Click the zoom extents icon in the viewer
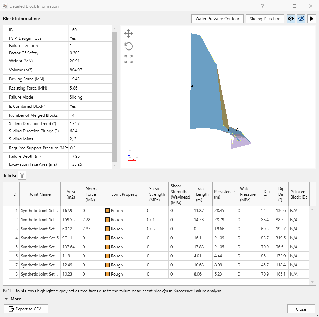 pyautogui.click(x=129, y=59)
